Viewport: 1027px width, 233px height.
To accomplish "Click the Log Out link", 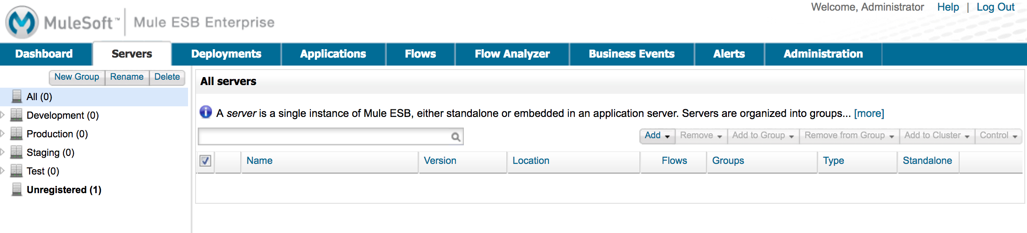I will click(995, 7).
